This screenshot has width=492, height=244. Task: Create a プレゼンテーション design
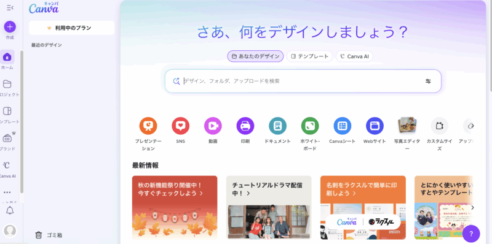click(148, 126)
